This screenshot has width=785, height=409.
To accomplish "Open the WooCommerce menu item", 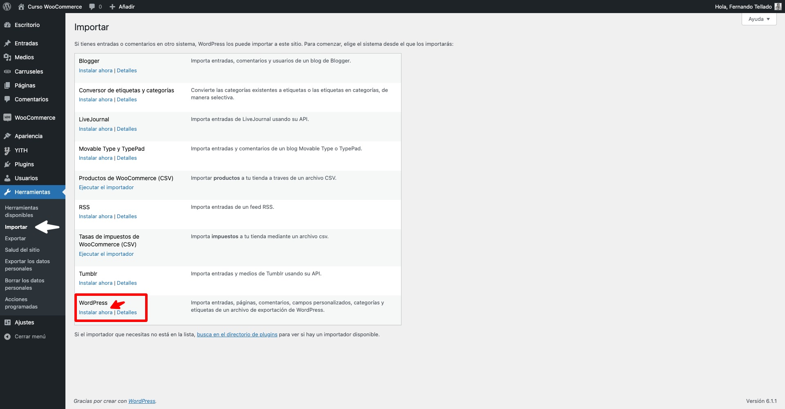I will 33,118.
